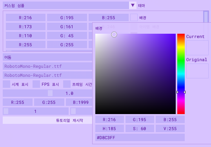Click the G:161 field

(x=67, y=27)
